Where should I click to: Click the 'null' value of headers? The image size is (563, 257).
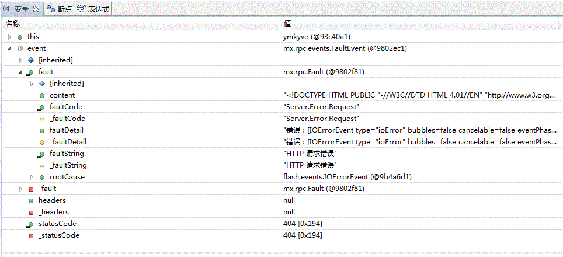click(289, 200)
